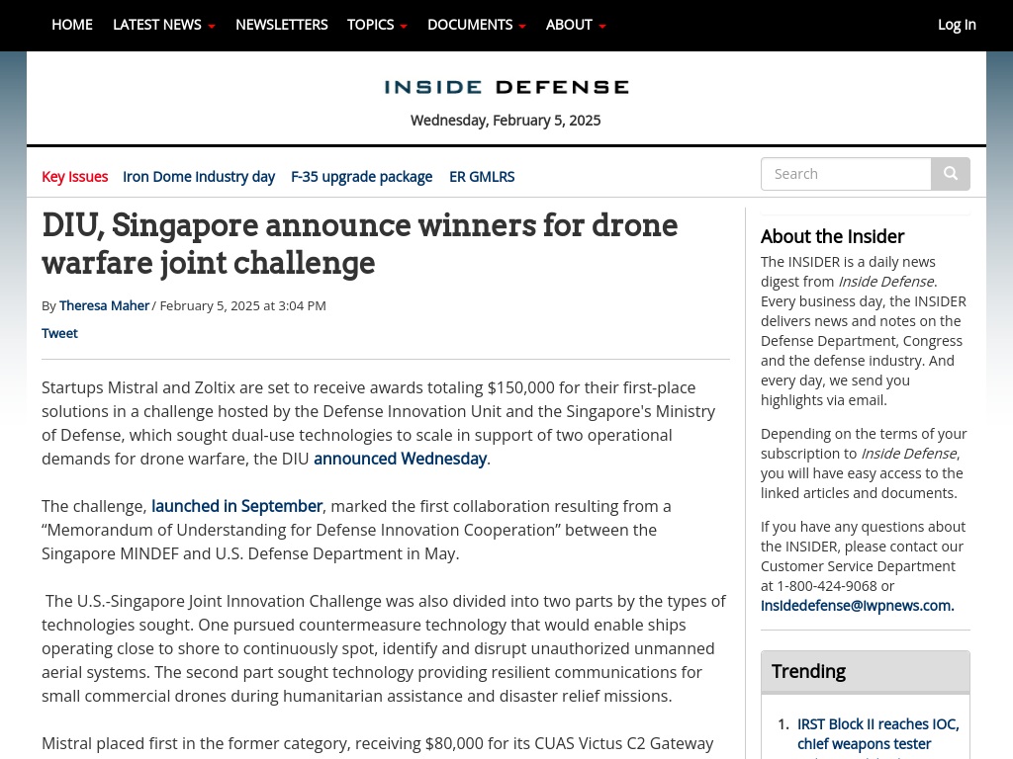Screen dimensions: 1013x759
Task: Click the date text 'Wednesday, February 5, 2025'
Action: tap(506, 121)
